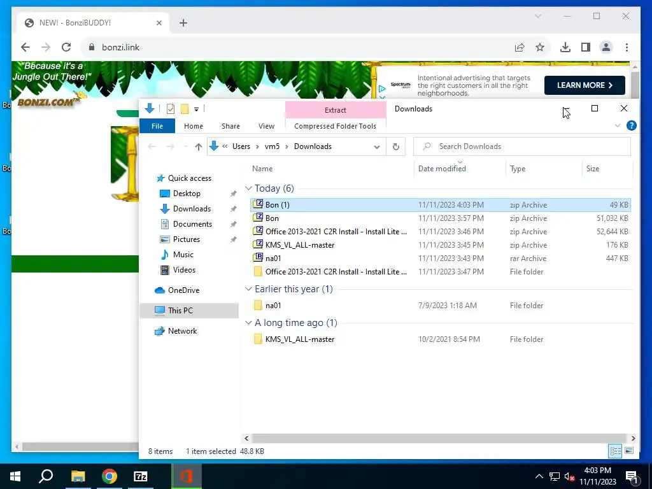This screenshot has width=652, height=489.
Task: Click the Search Downloads field
Action: click(x=522, y=146)
